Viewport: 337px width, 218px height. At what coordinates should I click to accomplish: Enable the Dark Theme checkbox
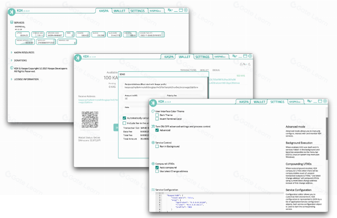157,115
